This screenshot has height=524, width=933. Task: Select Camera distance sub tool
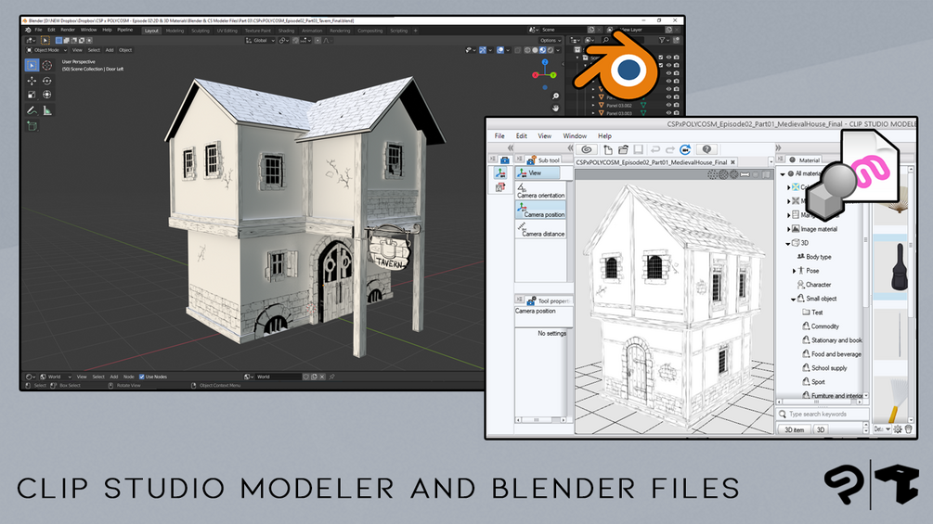(540, 230)
